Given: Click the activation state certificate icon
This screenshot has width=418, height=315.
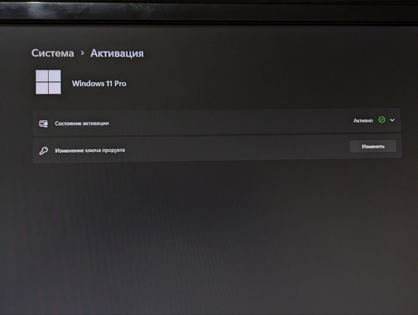Looking at the screenshot, I should (x=44, y=123).
